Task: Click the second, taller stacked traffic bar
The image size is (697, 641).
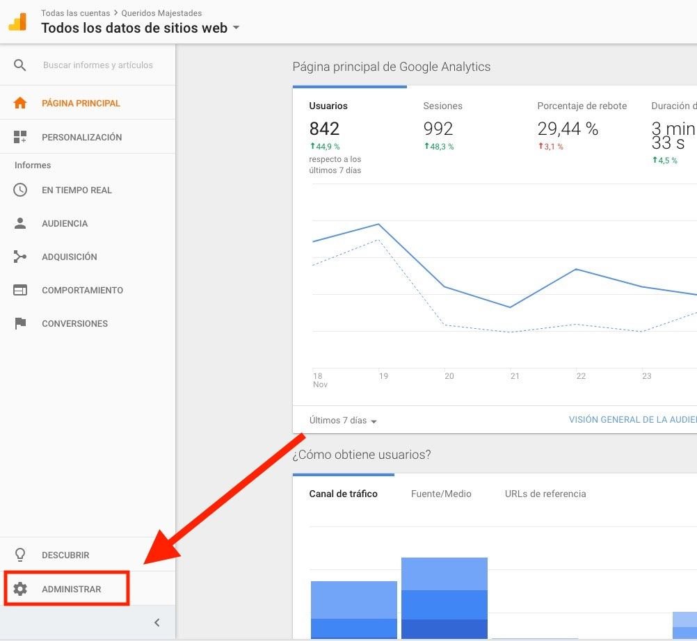Action: (444, 598)
